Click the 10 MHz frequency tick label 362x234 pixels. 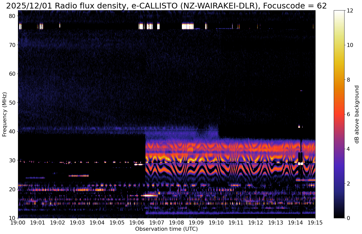pyautogui.click(x=12, y=218)
